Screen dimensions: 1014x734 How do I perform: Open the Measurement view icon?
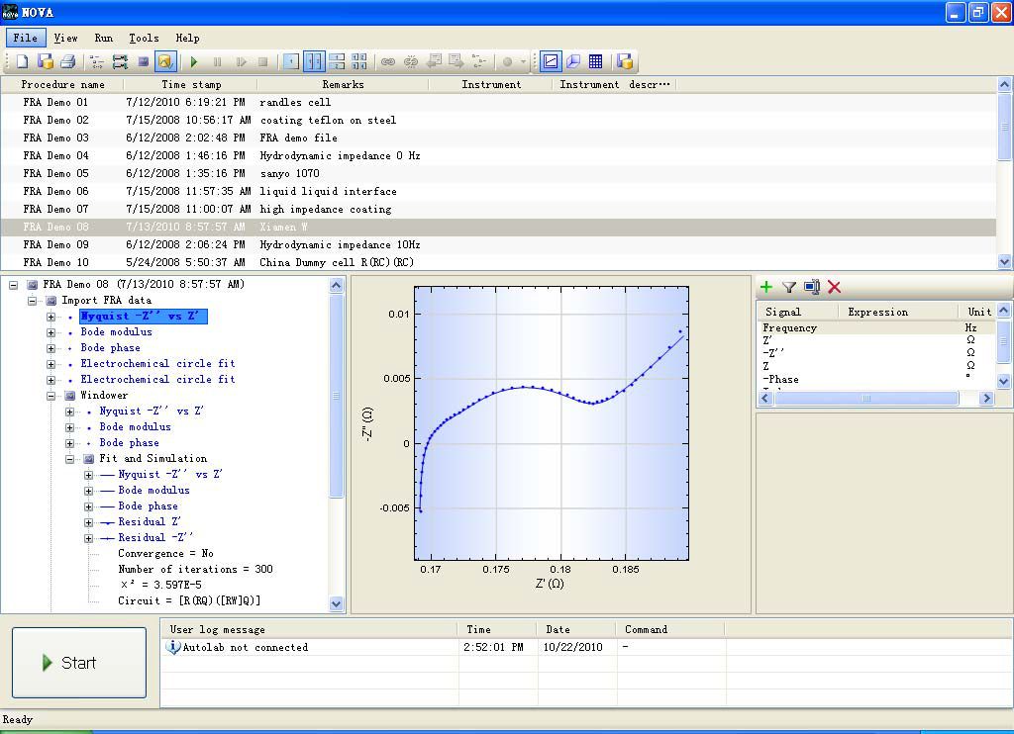[143, 61]
